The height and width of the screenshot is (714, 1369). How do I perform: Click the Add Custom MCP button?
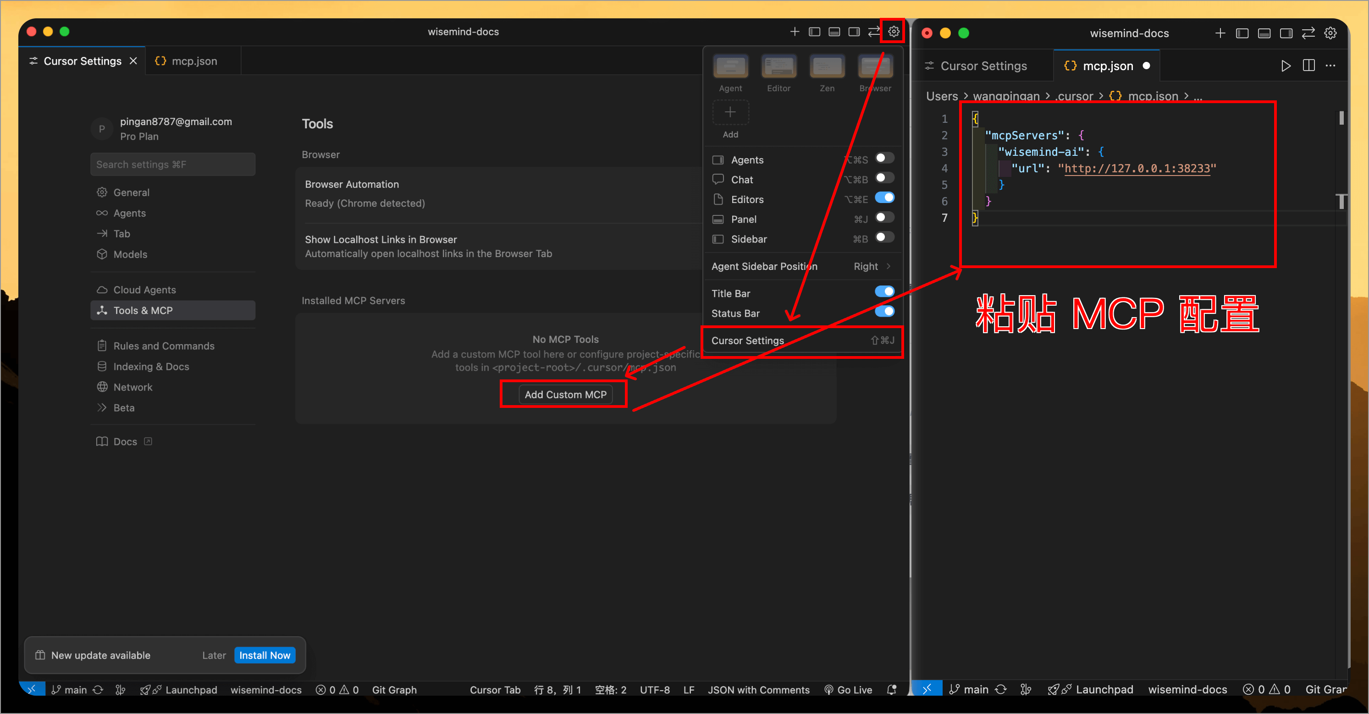(x=565, y=395)
